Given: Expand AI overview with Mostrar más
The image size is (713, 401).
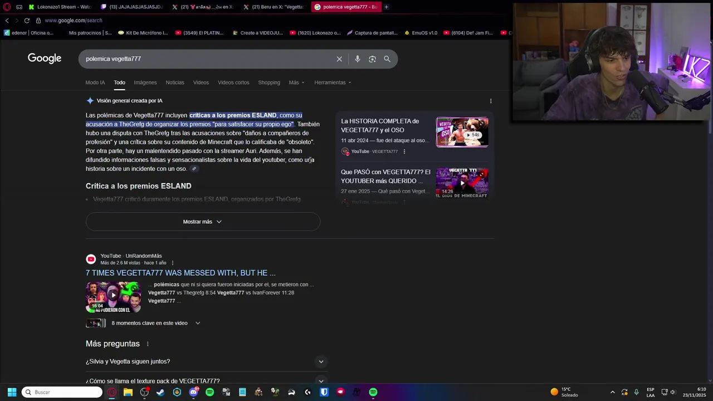Looking at the screenshot, I should tap(203, 222).
